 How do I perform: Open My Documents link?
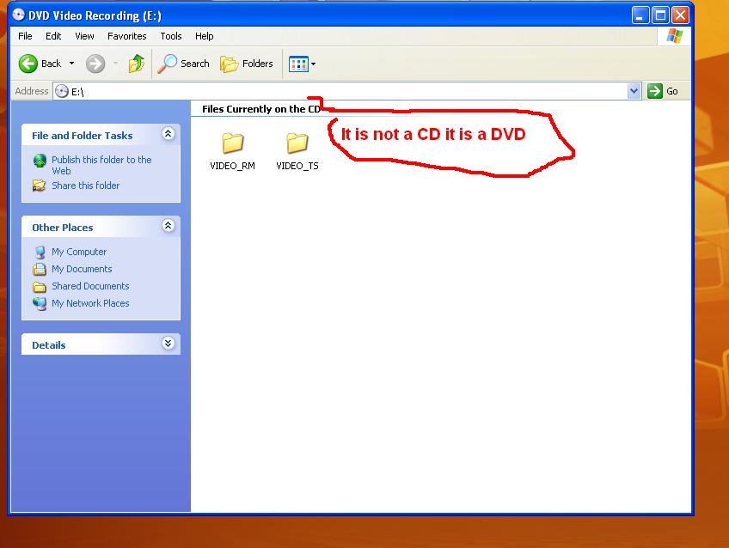[x=82, y=269]
